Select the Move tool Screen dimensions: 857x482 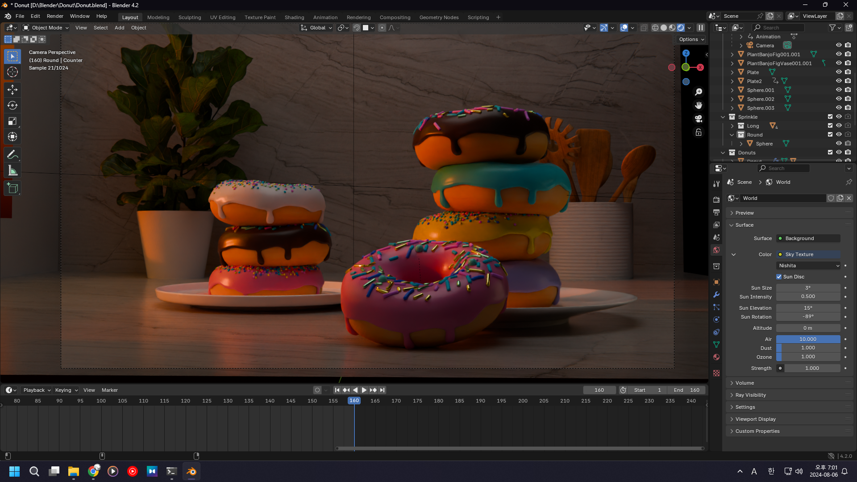12,90
